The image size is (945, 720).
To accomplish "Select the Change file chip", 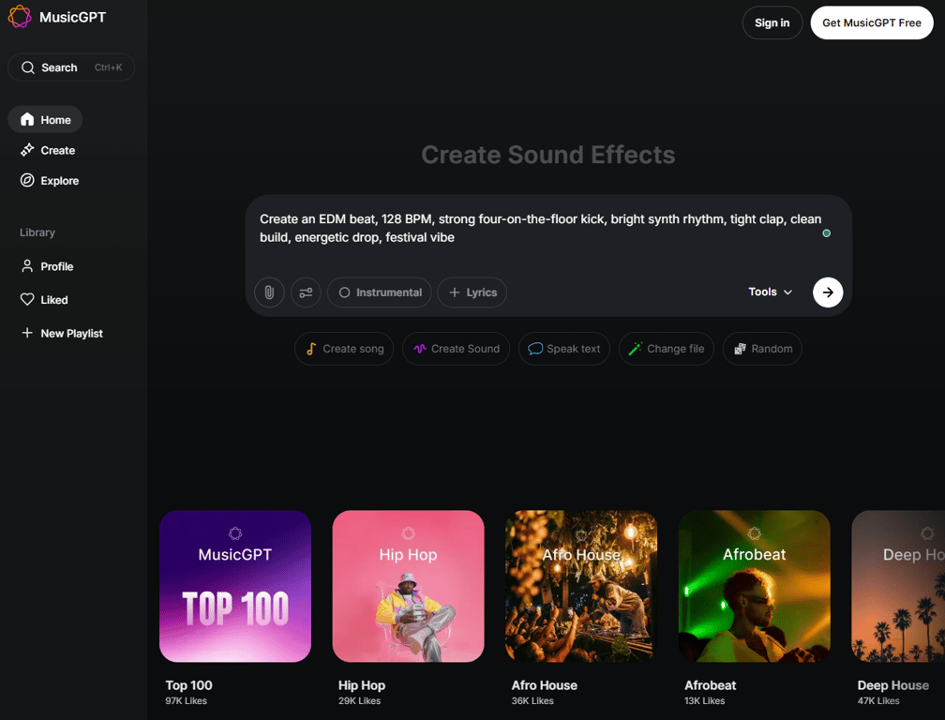I will [666, 349].
